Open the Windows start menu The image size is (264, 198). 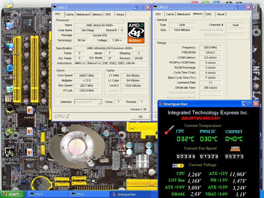click(x=12, y=194)
